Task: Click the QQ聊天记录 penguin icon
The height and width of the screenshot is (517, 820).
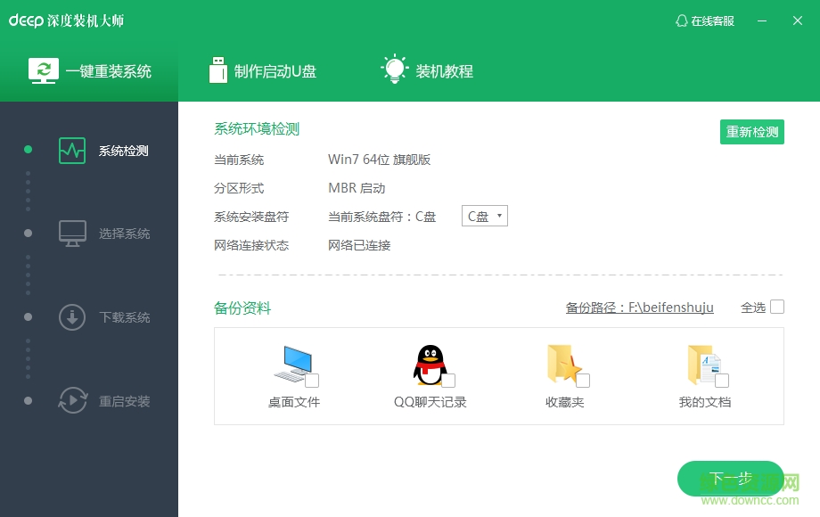Action: click(428, 361)
